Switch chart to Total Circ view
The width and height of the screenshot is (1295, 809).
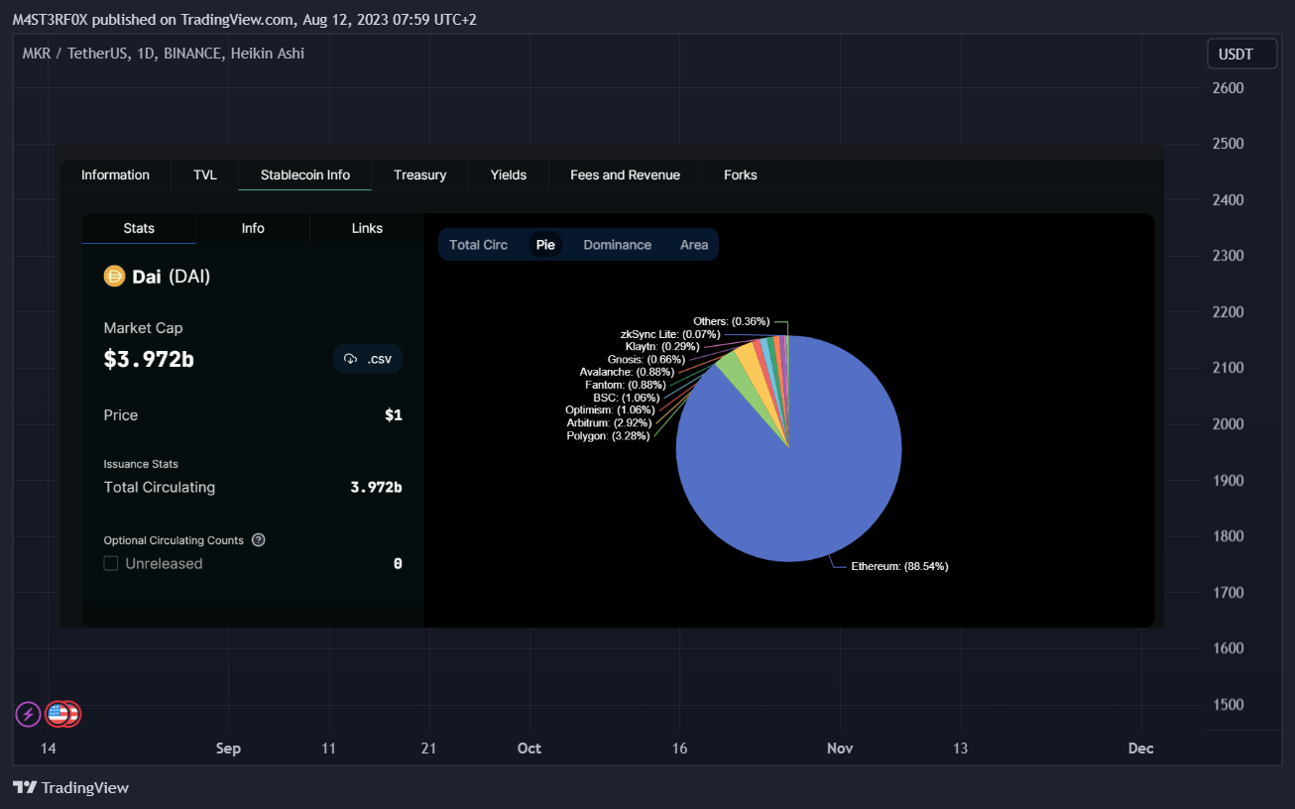tap(479, 245)
